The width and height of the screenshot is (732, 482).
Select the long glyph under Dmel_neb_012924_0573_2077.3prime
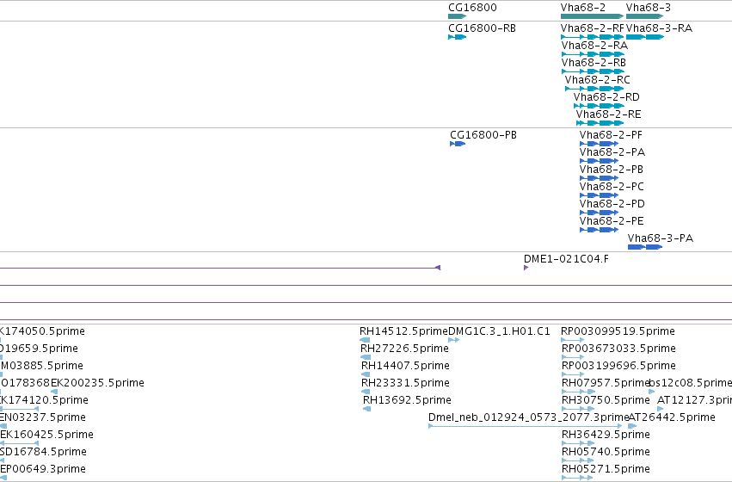[x=526, y=426]
